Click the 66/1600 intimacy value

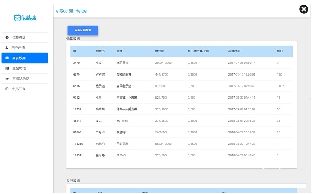click(161, 132)
